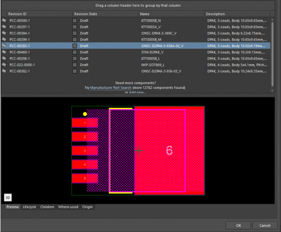Select the PCC-00298-1 revision row
This screenshot has width=281, height=232.
(x=136, y=59)
